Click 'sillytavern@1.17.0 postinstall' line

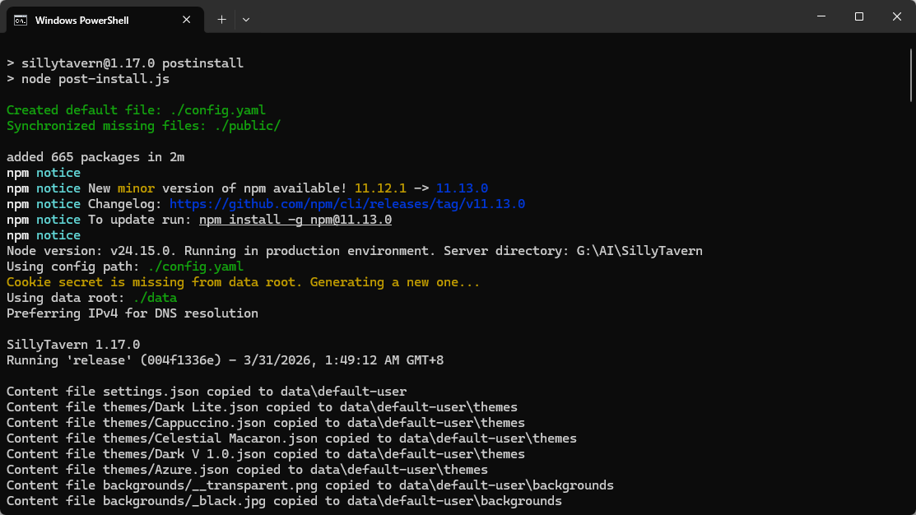[125, 63]
